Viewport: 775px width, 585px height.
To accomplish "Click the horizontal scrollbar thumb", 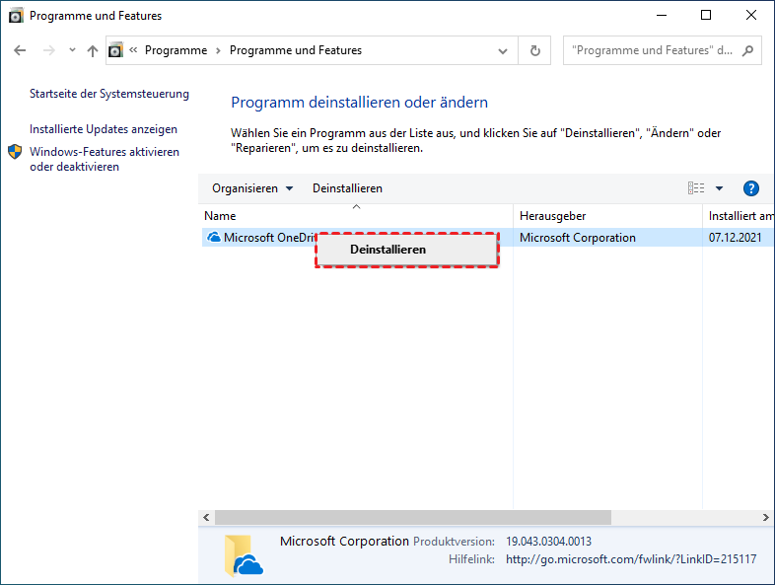I will (x=413, y=517).
